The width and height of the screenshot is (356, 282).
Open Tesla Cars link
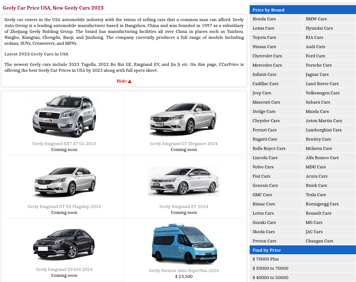[316, 195]
